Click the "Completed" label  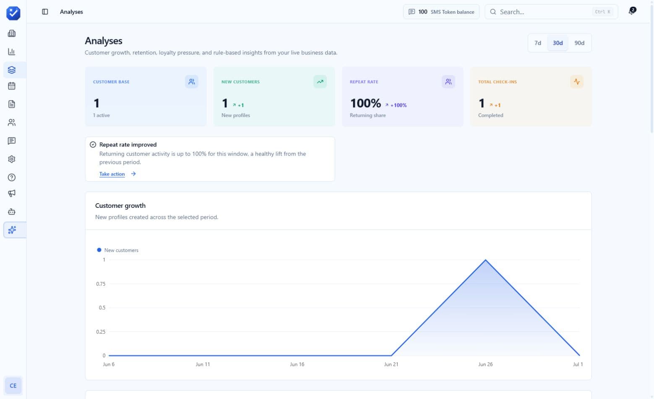[x=491, y=115]
